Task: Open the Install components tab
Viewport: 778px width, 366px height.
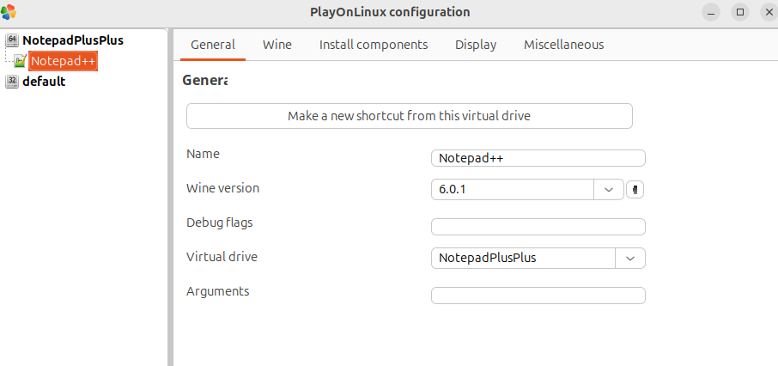Action: [374, 45]
